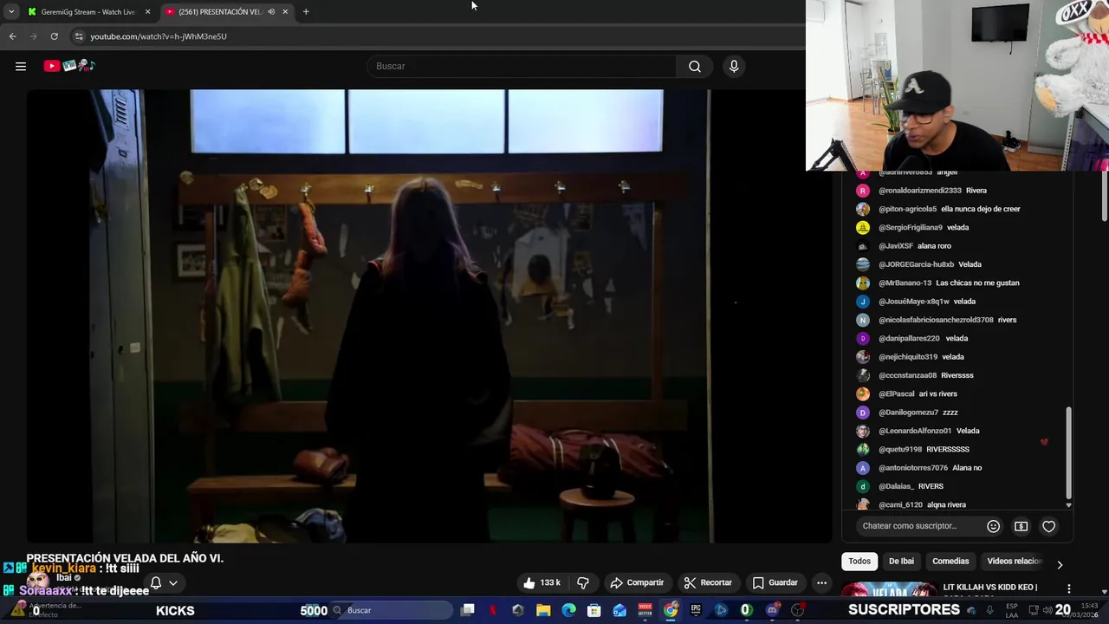Select the De Ibai filter chip

point(901,561)
